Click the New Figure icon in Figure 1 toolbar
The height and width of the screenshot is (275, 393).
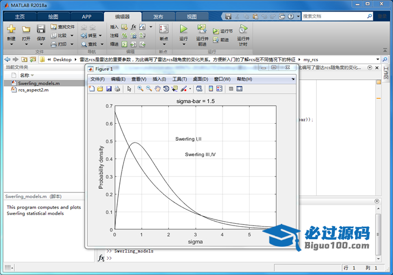(x=92, y=89)
